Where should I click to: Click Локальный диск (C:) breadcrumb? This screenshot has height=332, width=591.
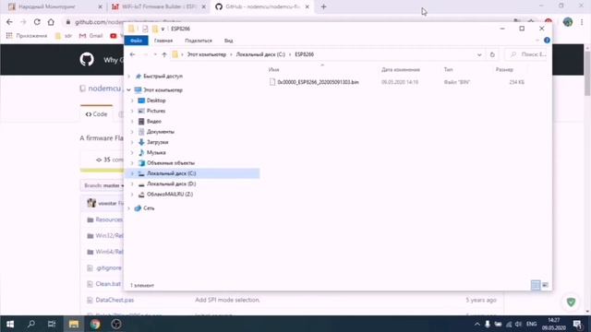(x=260, y=54)
